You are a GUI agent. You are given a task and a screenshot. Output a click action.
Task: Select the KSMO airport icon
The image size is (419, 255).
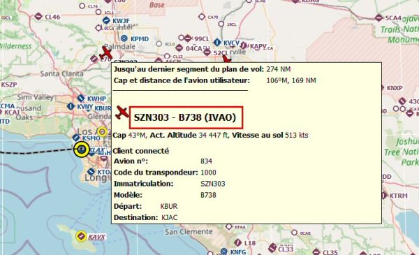pos(76,138)
